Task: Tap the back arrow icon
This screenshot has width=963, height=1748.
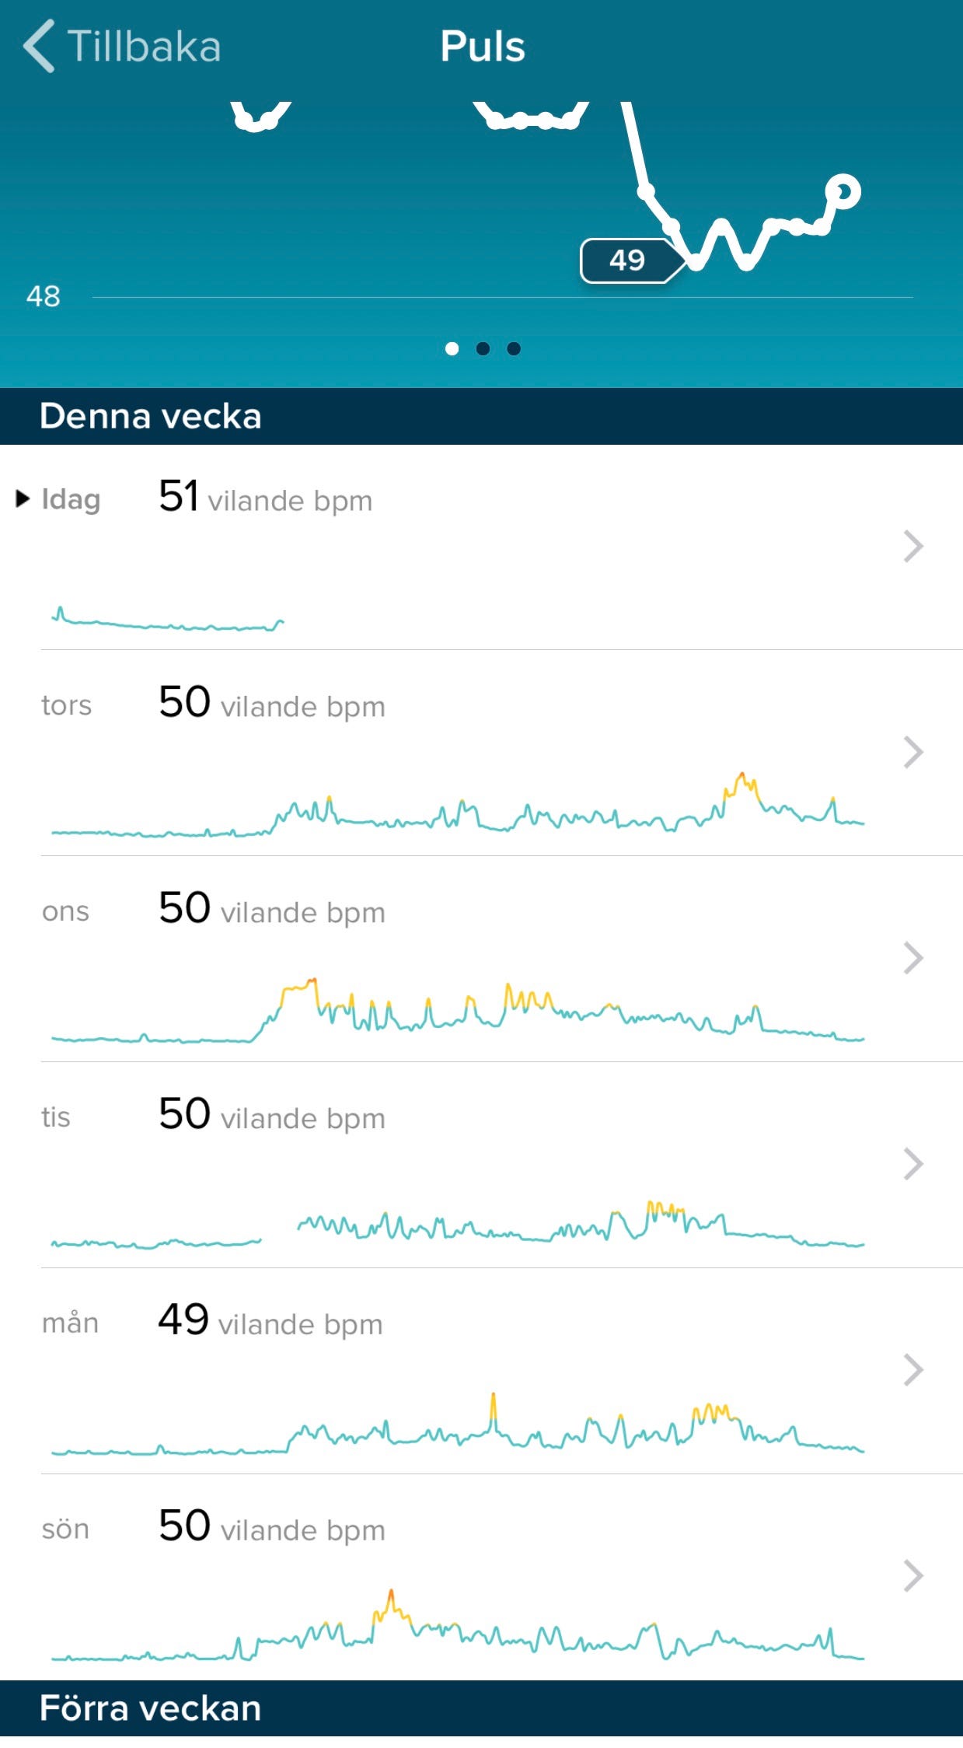Action: pos(40,47)
